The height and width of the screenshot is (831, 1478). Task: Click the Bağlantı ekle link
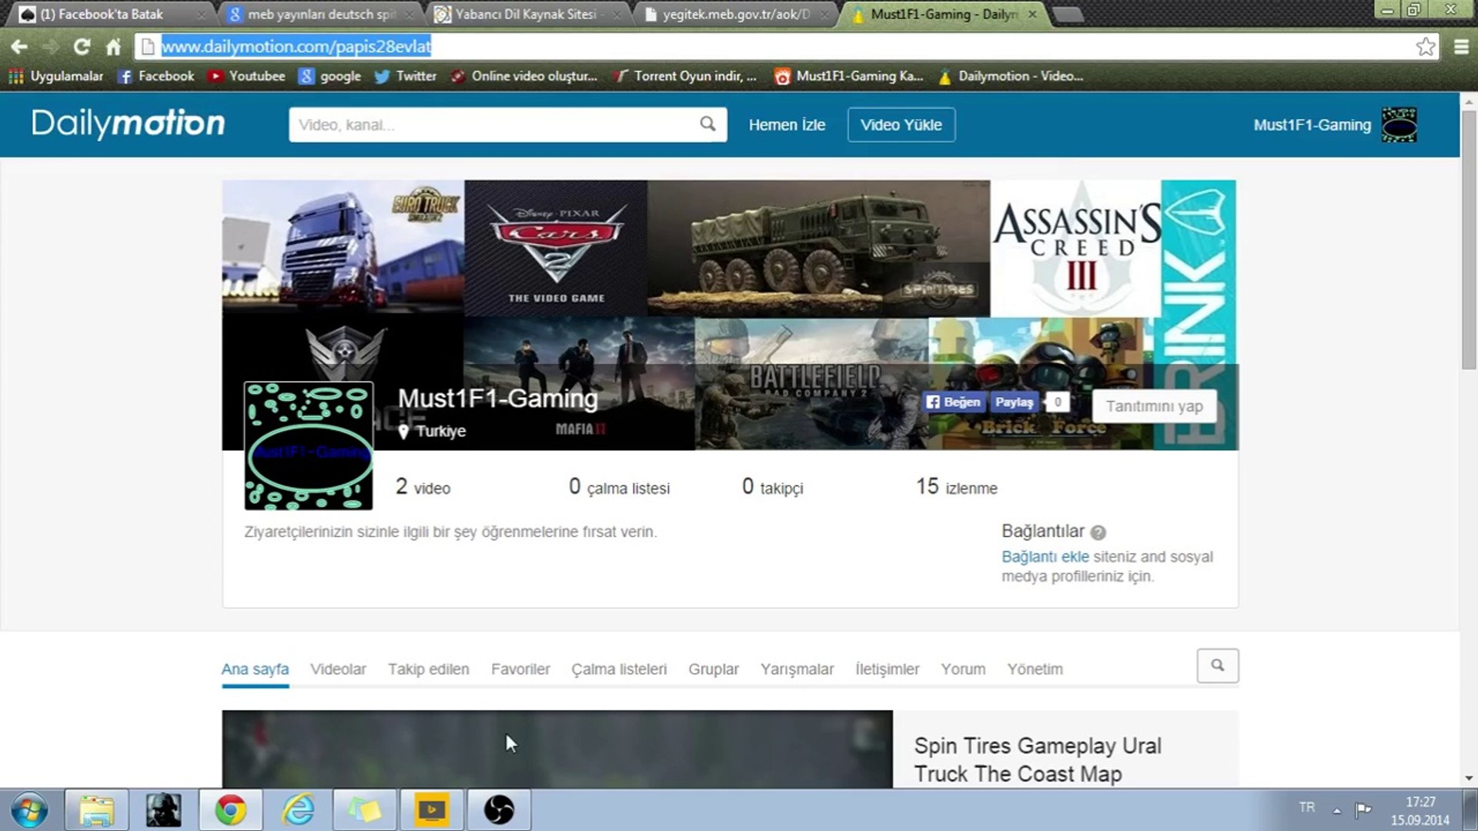coord(1045,556)
